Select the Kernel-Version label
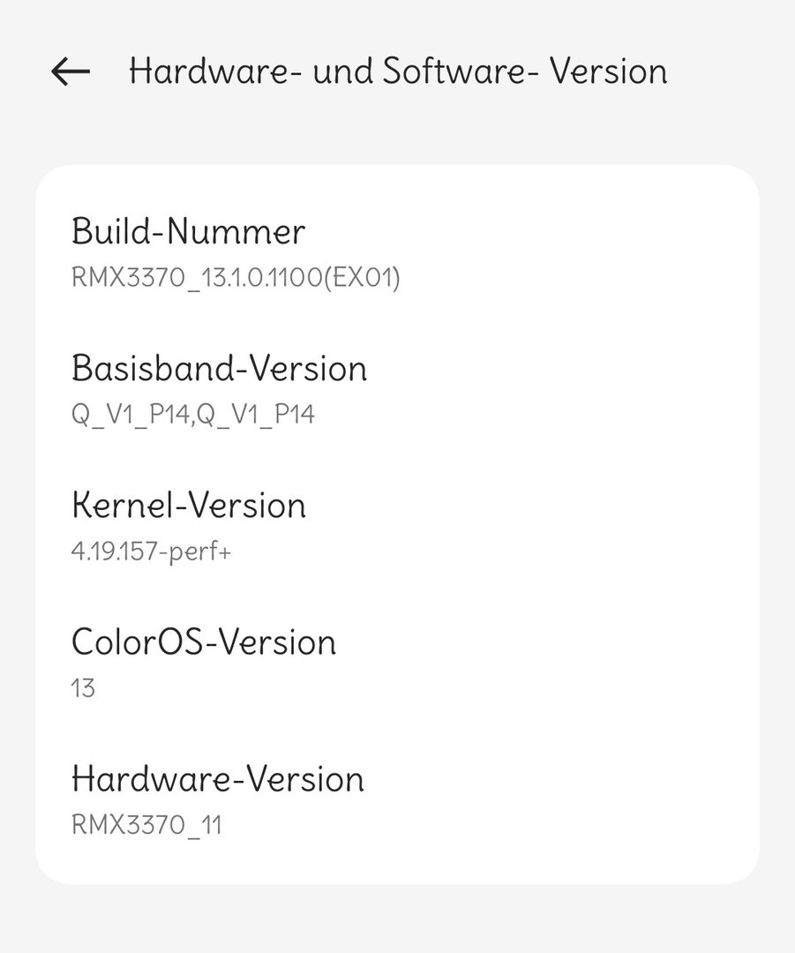The height and width of the screenshot is (953, 795). point(188,506)
